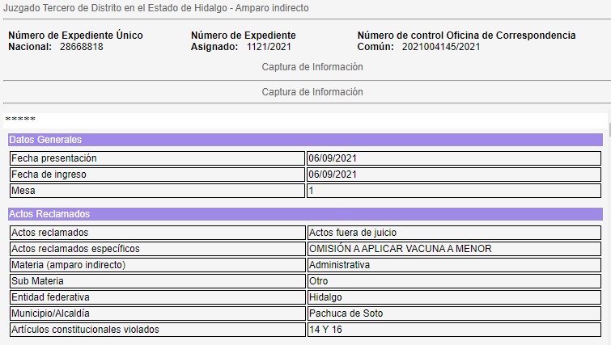The height and width of the screenshot is (345, 611).
Task: Click the control number 2021004145/2021
Action: [x=441, y=47]
